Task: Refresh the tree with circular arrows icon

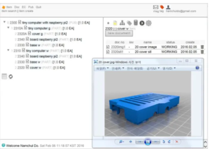Action: point(11,76)
